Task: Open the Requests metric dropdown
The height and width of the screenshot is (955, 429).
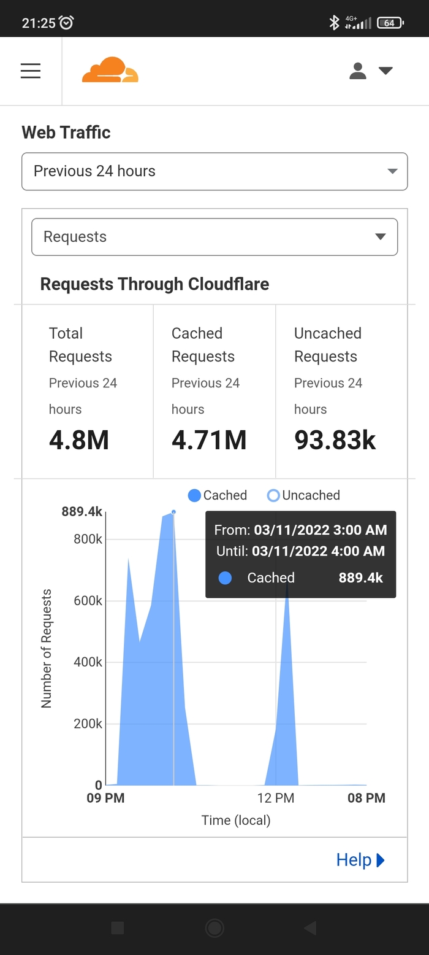Action: click(x=214, y=237)
